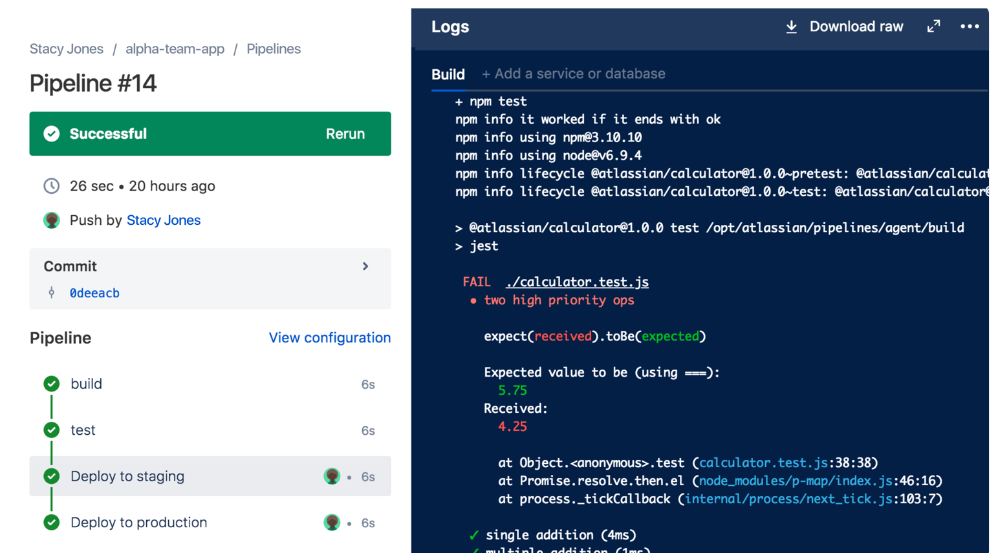Switch to the Build logs tab
This screenshot has width=998, height=553.
pyautogui.click(x=448, y=74)
